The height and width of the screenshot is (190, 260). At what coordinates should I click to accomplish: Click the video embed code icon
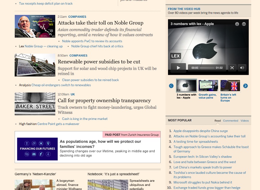(244, 24)
